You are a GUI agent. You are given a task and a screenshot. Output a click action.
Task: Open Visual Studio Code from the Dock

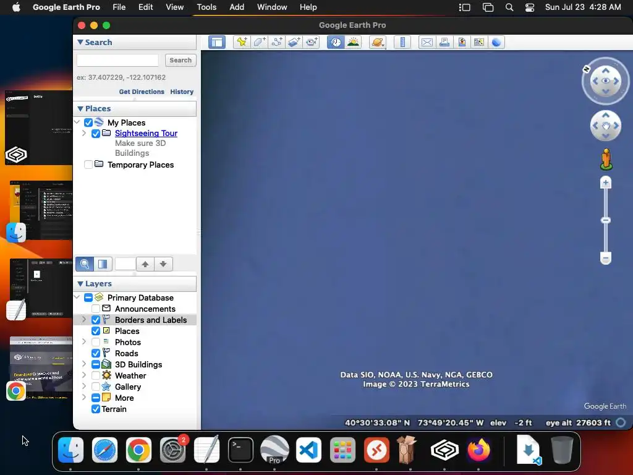tap(309, 450)
